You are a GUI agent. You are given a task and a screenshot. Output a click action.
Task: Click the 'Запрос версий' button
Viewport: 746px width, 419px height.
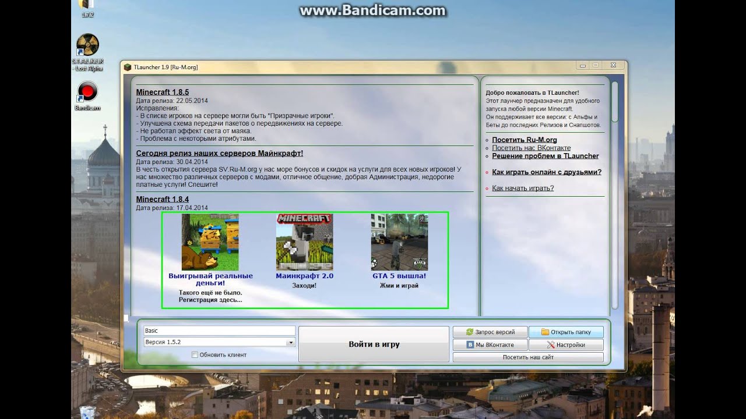(x=490, y=332)
